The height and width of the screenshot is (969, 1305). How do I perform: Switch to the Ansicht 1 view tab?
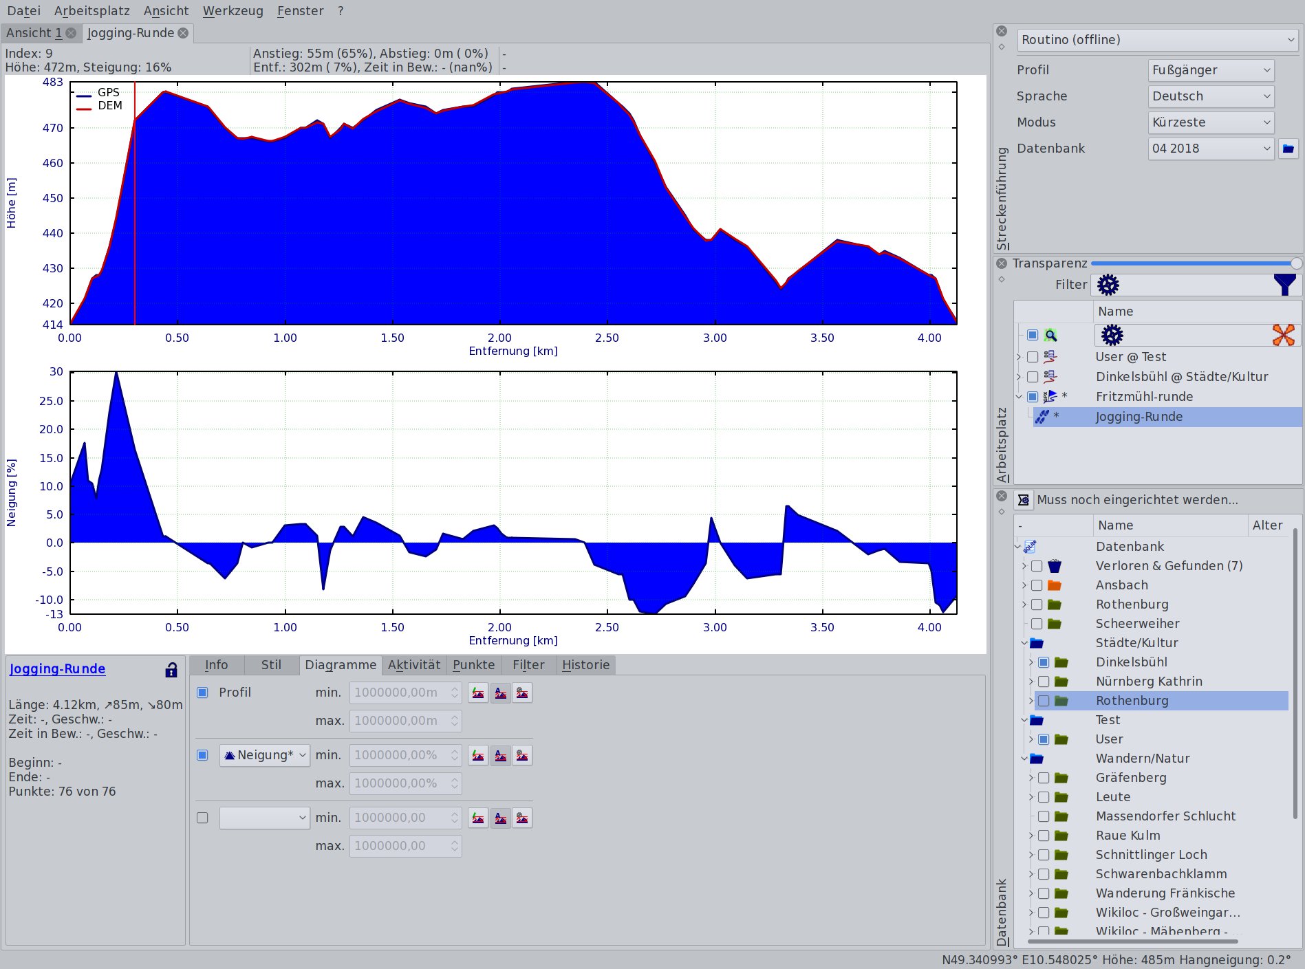(34, 32)
